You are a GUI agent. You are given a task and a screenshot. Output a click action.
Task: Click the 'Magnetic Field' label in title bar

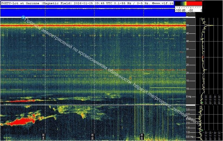click(x=57, y=3)
